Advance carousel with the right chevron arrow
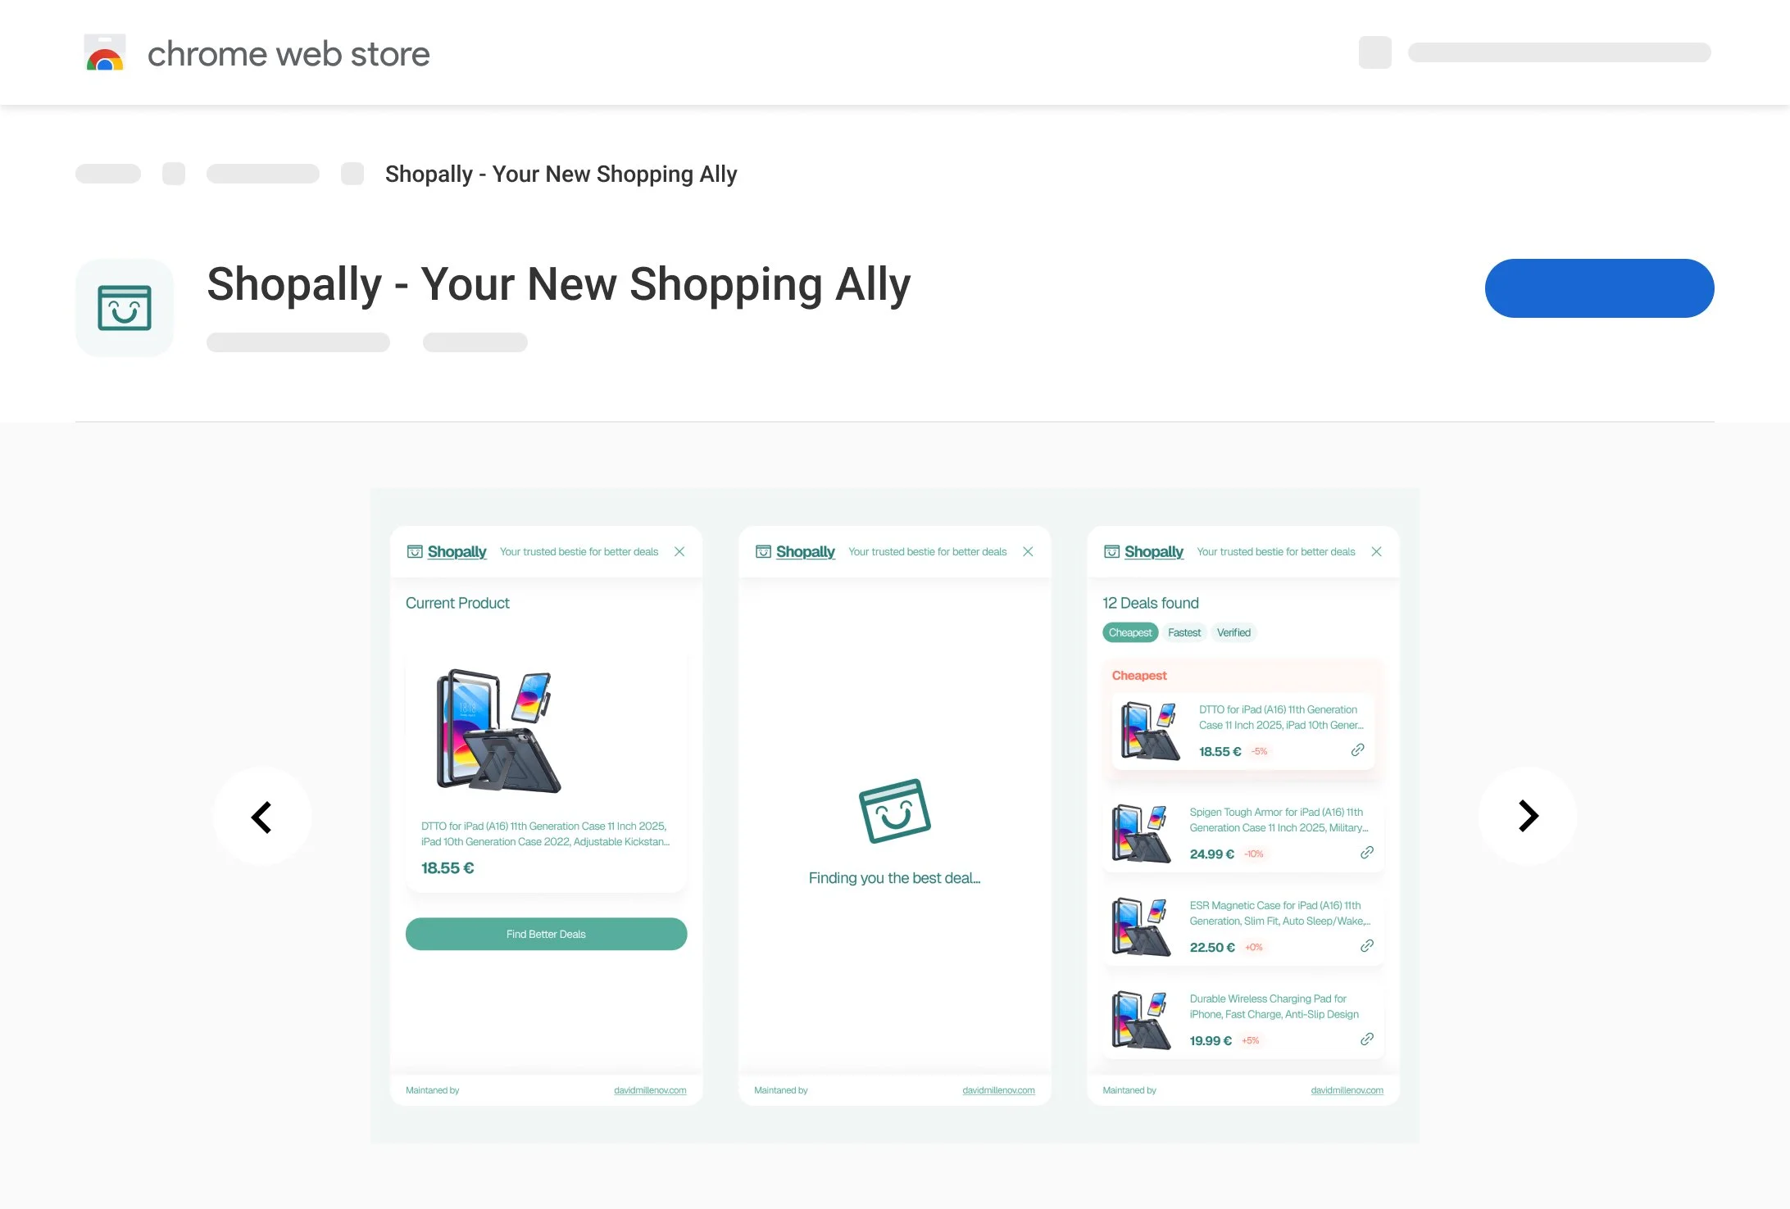The height and width of the screenshot is (1209, 1790). [x=1528, y=817]
